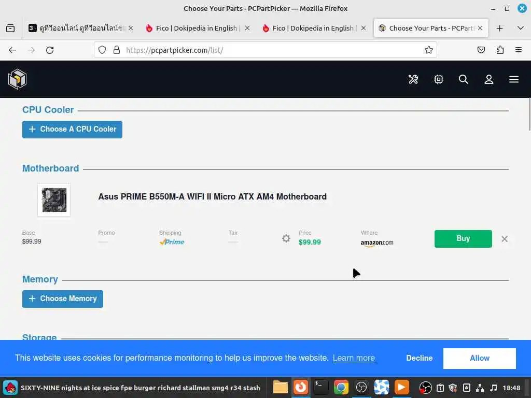Click the SIXTY-NINE nights taskbar window title
Screen dimensions: 531x398
(x=140, y=388)
